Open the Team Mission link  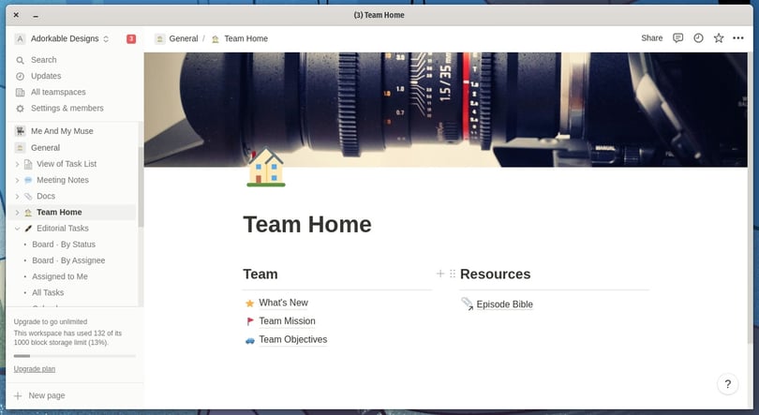tap(287, 321)
